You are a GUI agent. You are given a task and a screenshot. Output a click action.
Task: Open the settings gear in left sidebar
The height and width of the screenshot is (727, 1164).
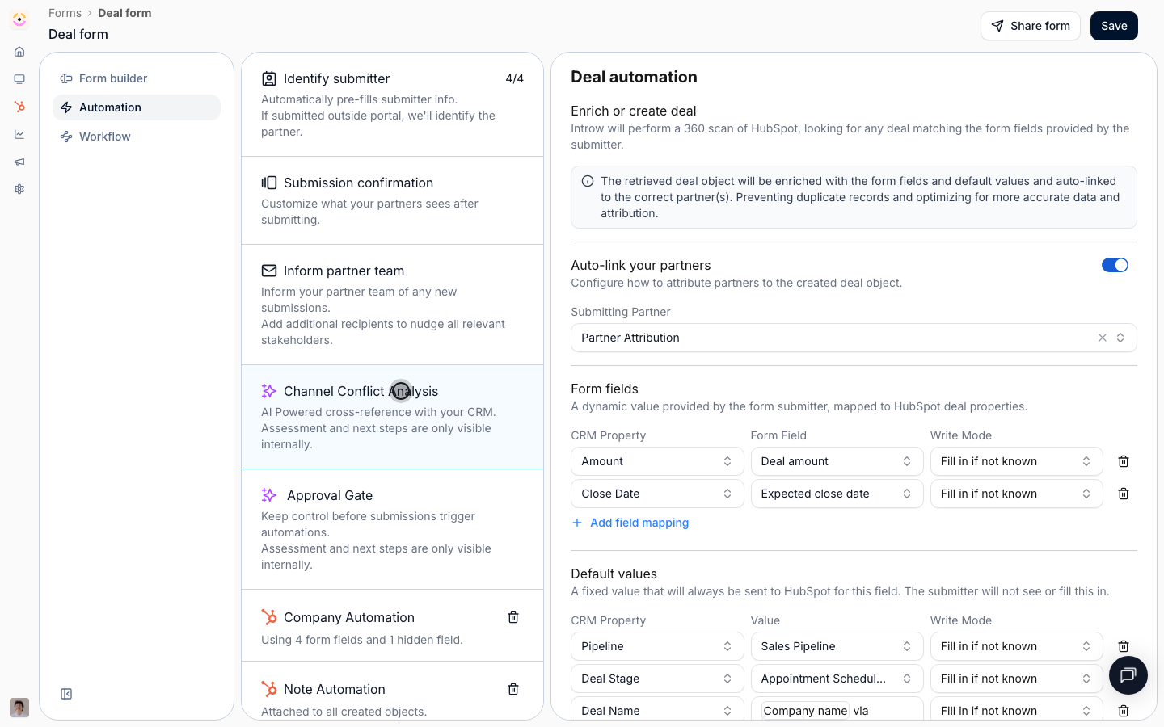point(19,189)
